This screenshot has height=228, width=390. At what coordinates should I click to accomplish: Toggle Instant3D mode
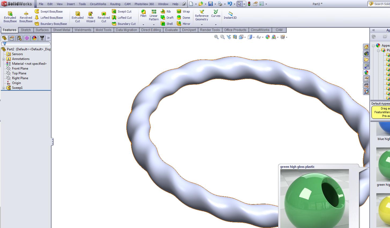[x=230, y=15]
